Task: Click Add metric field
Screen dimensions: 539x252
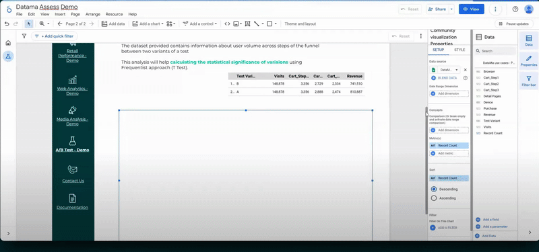Action: (449, 154)
